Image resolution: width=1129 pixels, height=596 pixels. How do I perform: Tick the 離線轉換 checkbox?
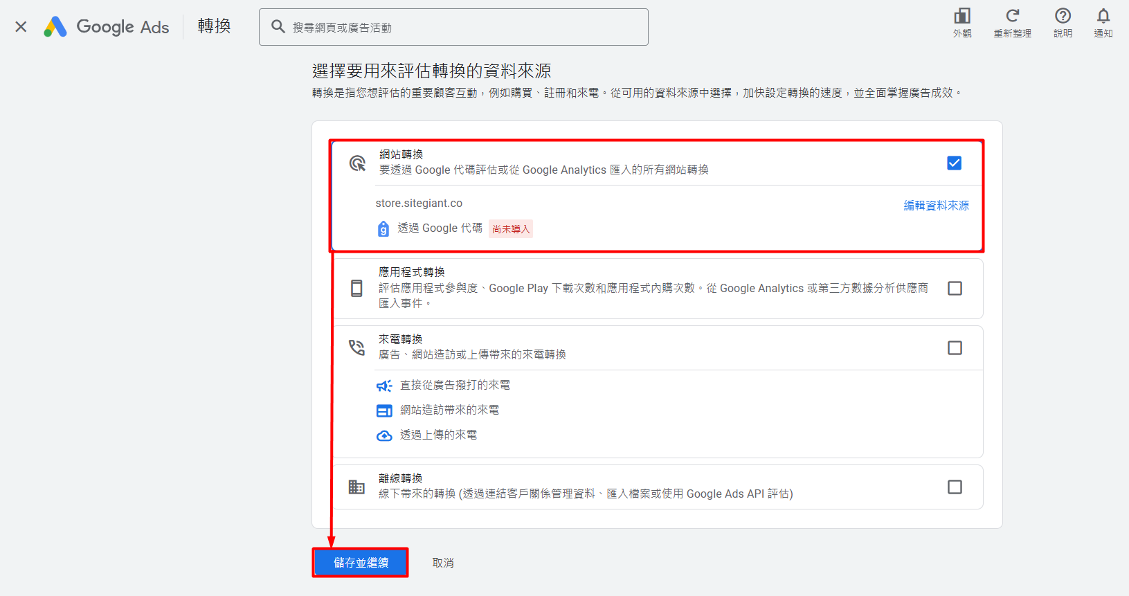(955, 487)
